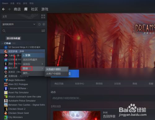
Task: Open the Steam menu
Action: tap(5, 3)
